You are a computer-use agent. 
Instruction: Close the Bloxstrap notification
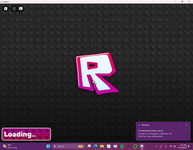[186, 125]
